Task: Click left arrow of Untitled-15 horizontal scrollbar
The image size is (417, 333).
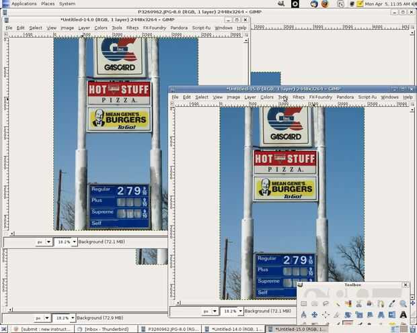Action: point(178,303)
